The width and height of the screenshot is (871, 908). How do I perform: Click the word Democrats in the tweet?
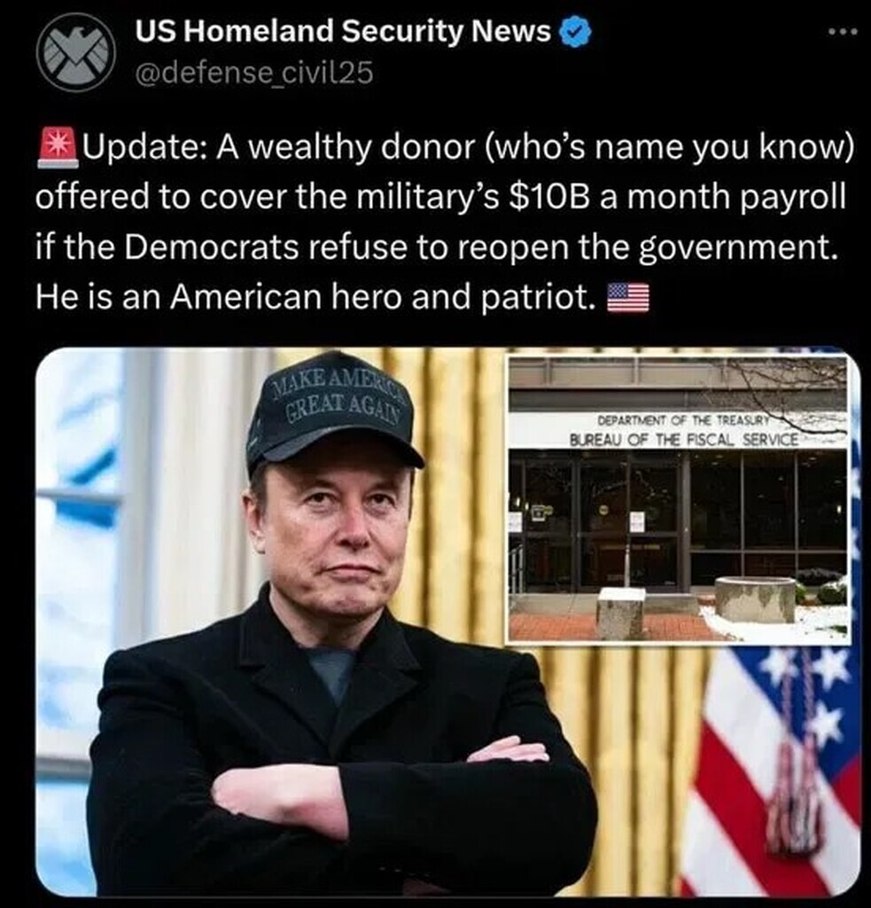coord(212,247)
